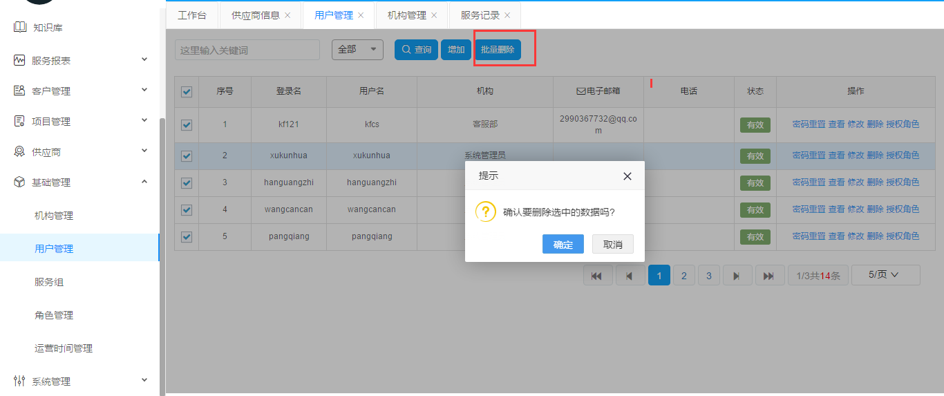Click the service report chart icon

click(19, 61)
